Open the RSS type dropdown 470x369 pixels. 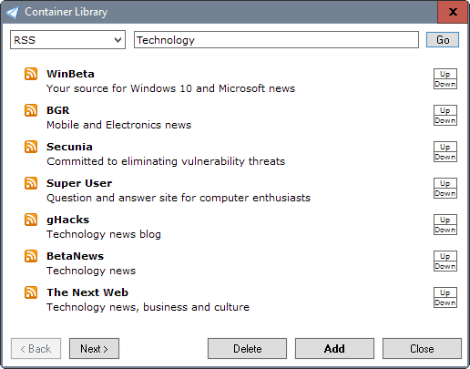click(67, 39)
